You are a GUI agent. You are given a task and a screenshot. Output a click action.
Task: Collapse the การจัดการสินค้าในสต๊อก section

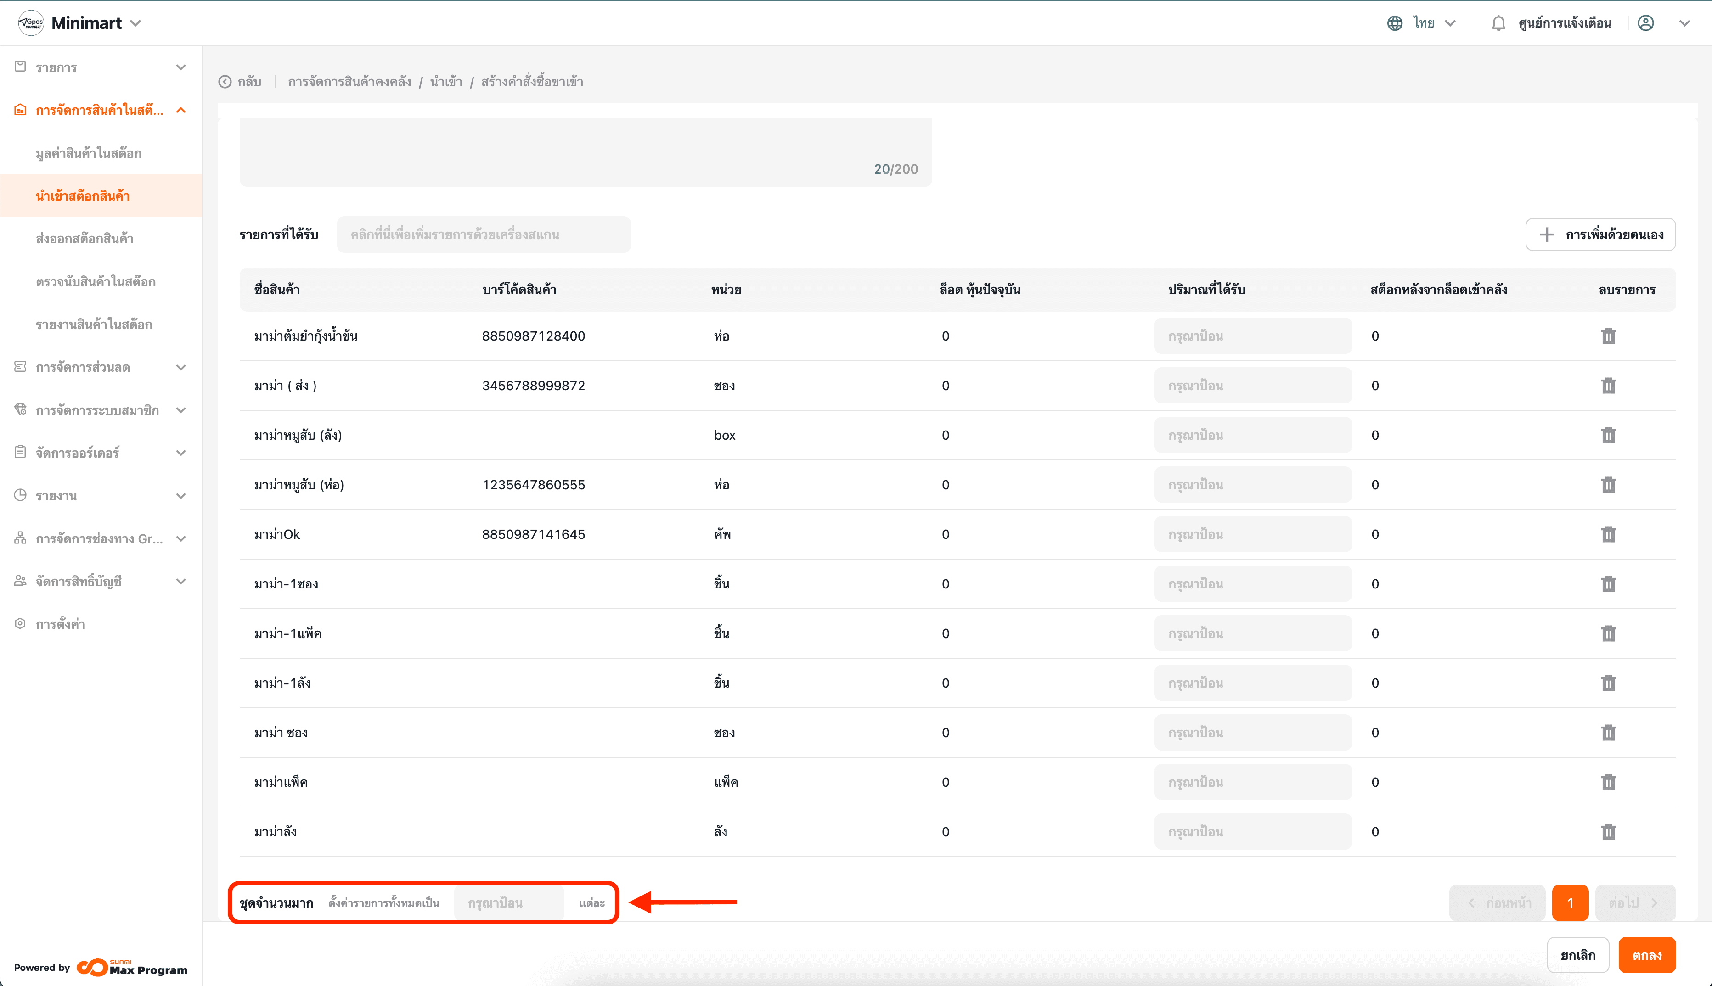click(x=180, y=110)
